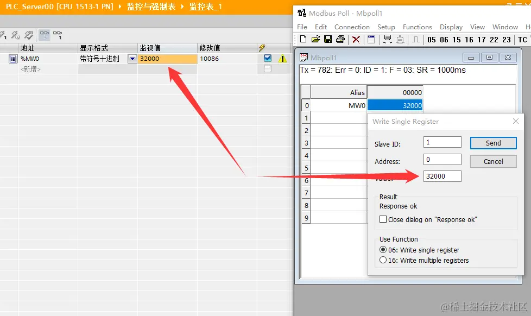The width and height of the screenshot is (531, 316).
Task: Click the 监控表_1 breadcrumb
Action: click(x=206, y=7)
